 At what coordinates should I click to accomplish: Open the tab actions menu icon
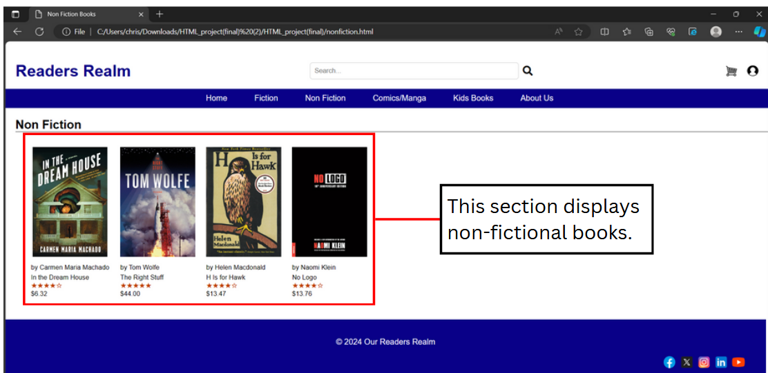tap(16, 14)
